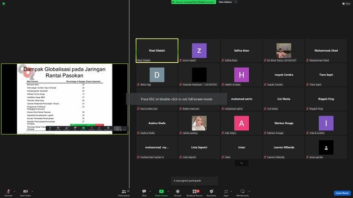The height and width of the screenshot is (198, 353).
Task: Select Markus Sinaga's participant tile
Action: pos(284,123)
